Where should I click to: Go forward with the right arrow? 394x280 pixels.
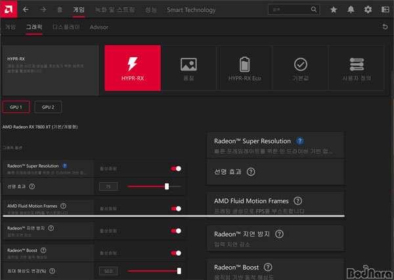pyautogui.click(x=43, y=10)
